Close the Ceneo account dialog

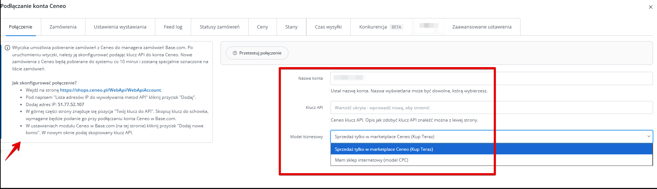click(x=650, y=7)
